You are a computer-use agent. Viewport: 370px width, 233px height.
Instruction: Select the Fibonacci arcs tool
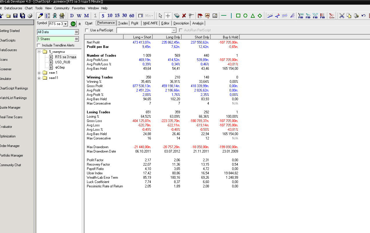[315, 16]
